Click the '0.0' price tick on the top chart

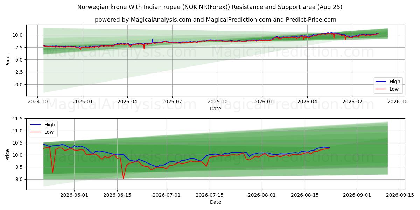[20, 85]
